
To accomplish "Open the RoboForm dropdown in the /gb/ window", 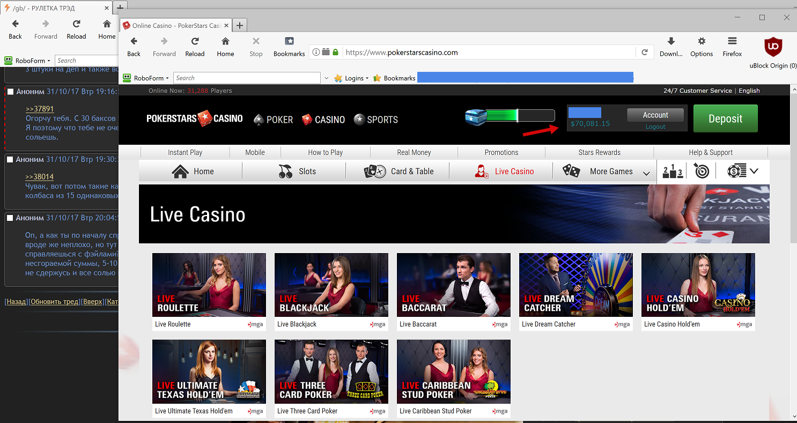I will coord(27,61).
